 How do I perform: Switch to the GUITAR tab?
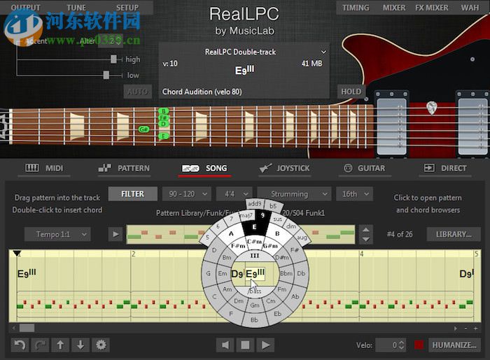point(365,168)
